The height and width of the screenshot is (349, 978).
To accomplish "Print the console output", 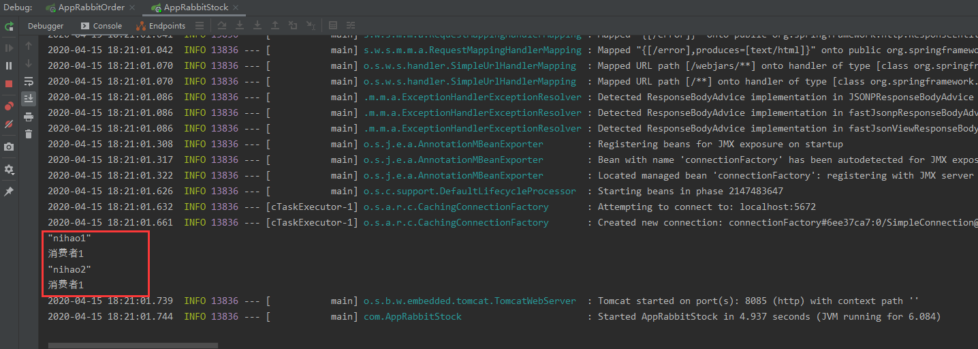I will click(x=29, y=117).
